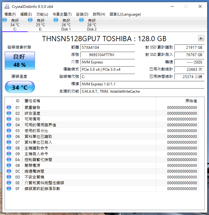Select the 不安全關機 attribute name

(x=34, y=177)
